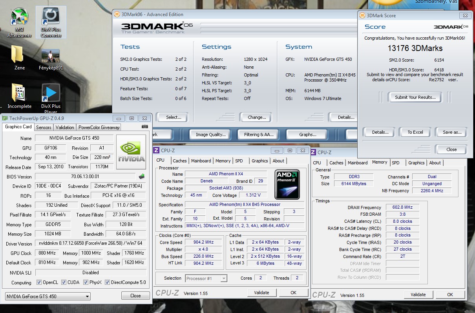Viewport: 475px width, 313px height.
Task: Click Select... button in 3DMark06 Tests
Action: (x=174, y=117)
